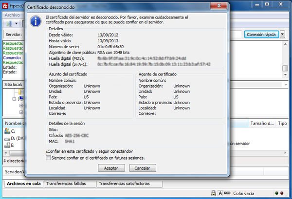The image size is (292, 199).
Task: Expand the second drive node under computer
Action: [21, 112]
